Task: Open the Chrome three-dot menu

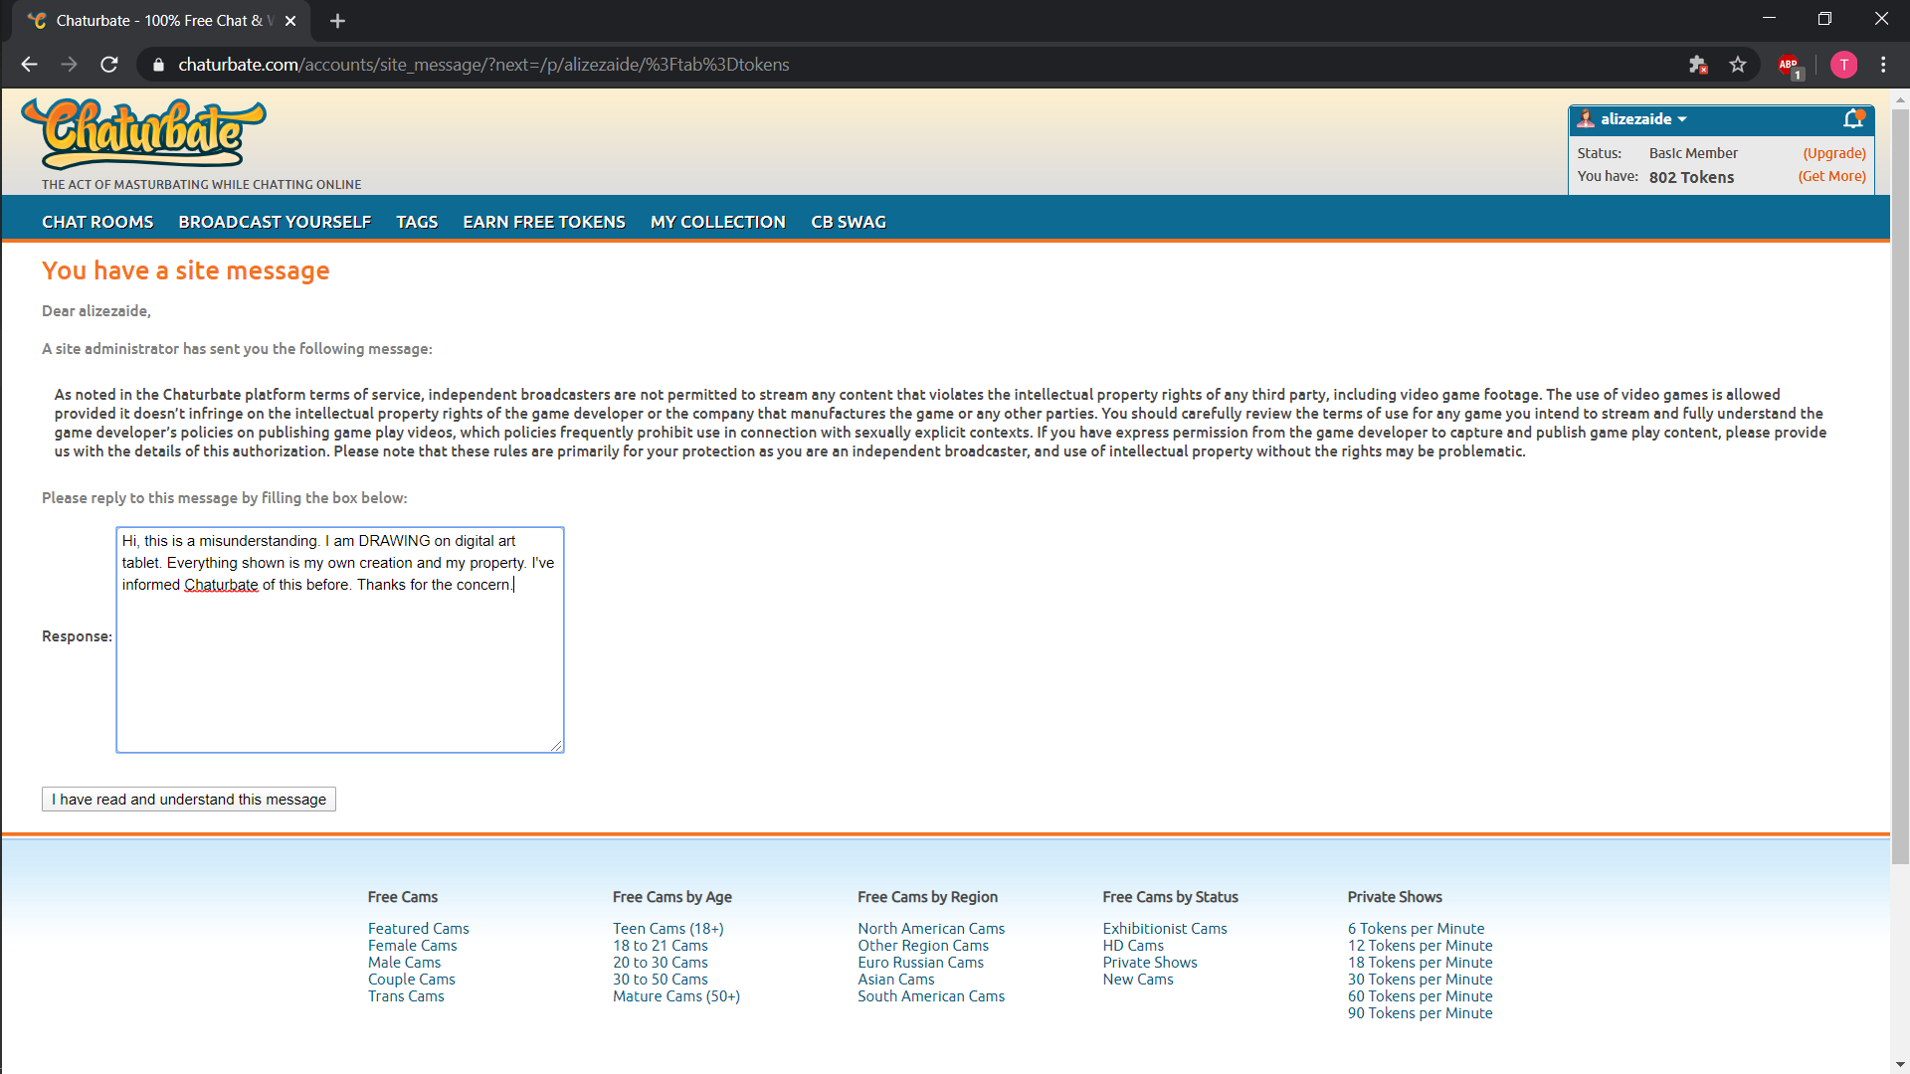Action: (x=1883, y=65)
